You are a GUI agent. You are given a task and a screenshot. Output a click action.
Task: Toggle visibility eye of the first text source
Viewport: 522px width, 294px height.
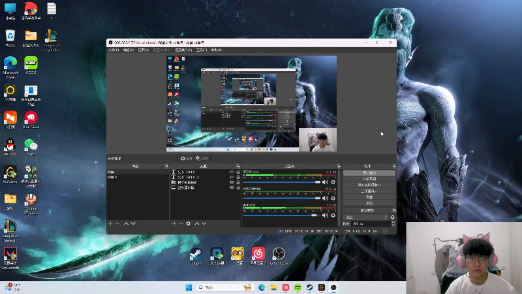232,172
